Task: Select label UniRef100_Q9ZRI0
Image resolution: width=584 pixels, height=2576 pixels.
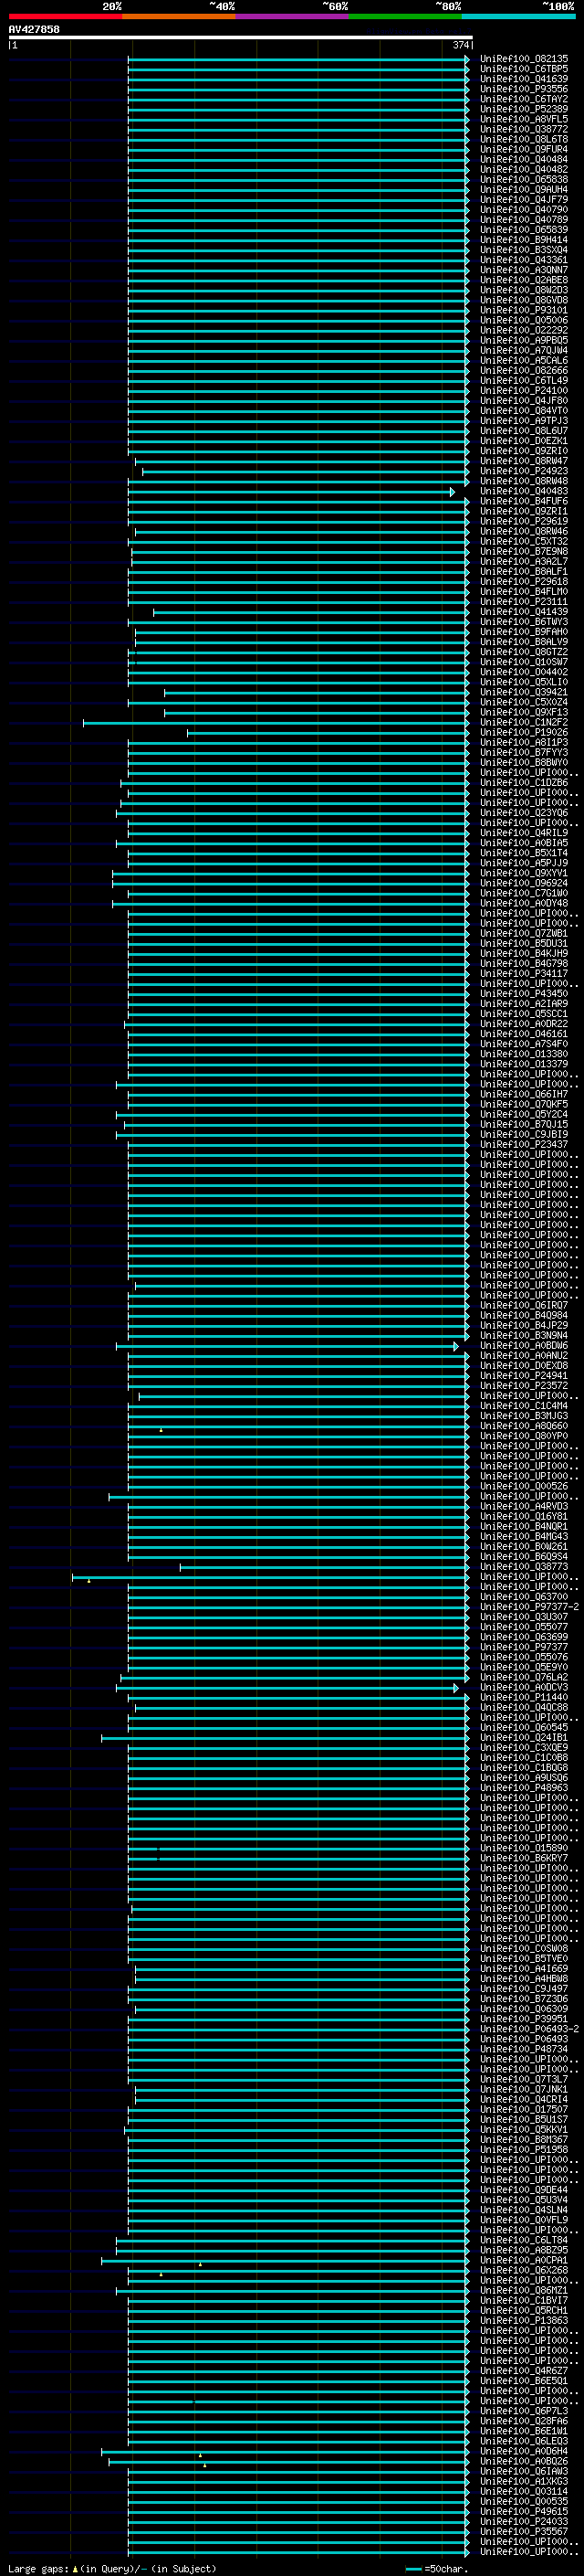Action: (524, 451)
